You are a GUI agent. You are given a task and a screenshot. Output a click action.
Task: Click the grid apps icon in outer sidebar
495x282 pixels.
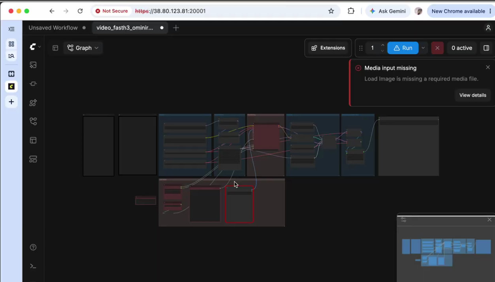coord(11,44)
